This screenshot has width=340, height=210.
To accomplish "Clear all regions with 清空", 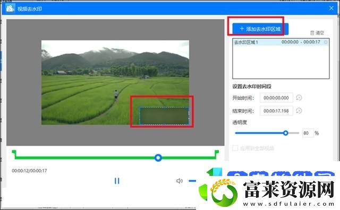I will click(317, 33).
